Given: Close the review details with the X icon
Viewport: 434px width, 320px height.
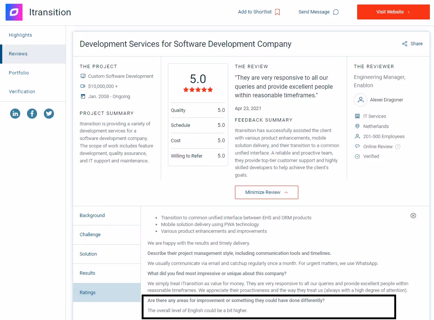Looking at the screenshot, I should pyautogui.click(x=413, y=216).
